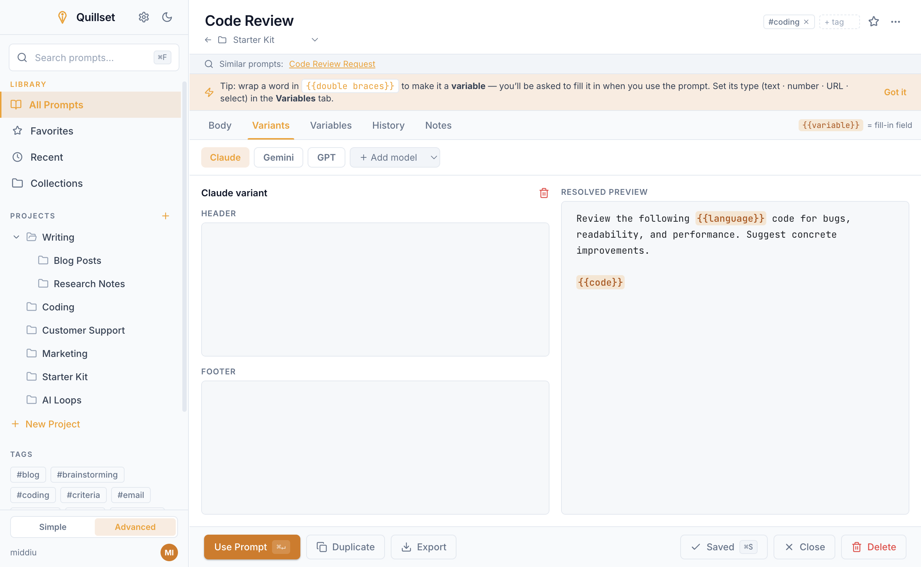Image resolution: width=921 pixels, height=567 pixels.
Task: Click the Starter Kit breadcrumb folder icon
Action: (222, 40)
